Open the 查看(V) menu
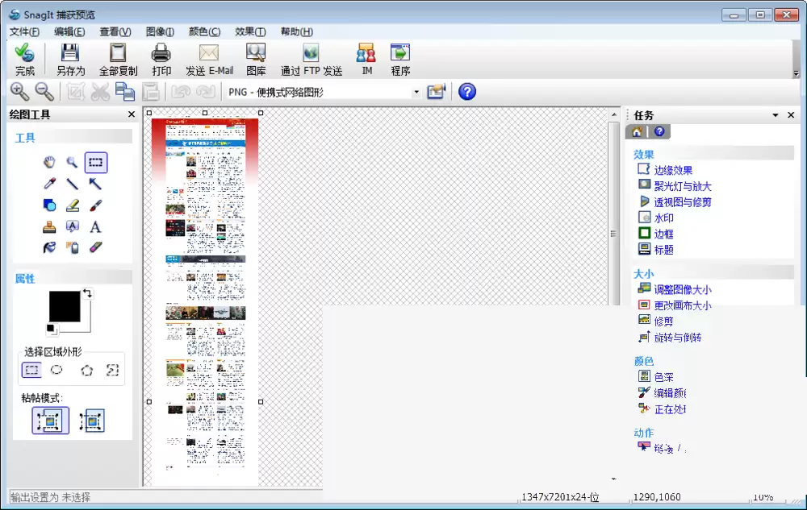The height and width of the screenshot is (510, 807). coord(115,32)
